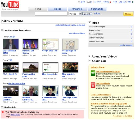
Task: Collapse the Friend Activity section
Action: pos(2,107)
